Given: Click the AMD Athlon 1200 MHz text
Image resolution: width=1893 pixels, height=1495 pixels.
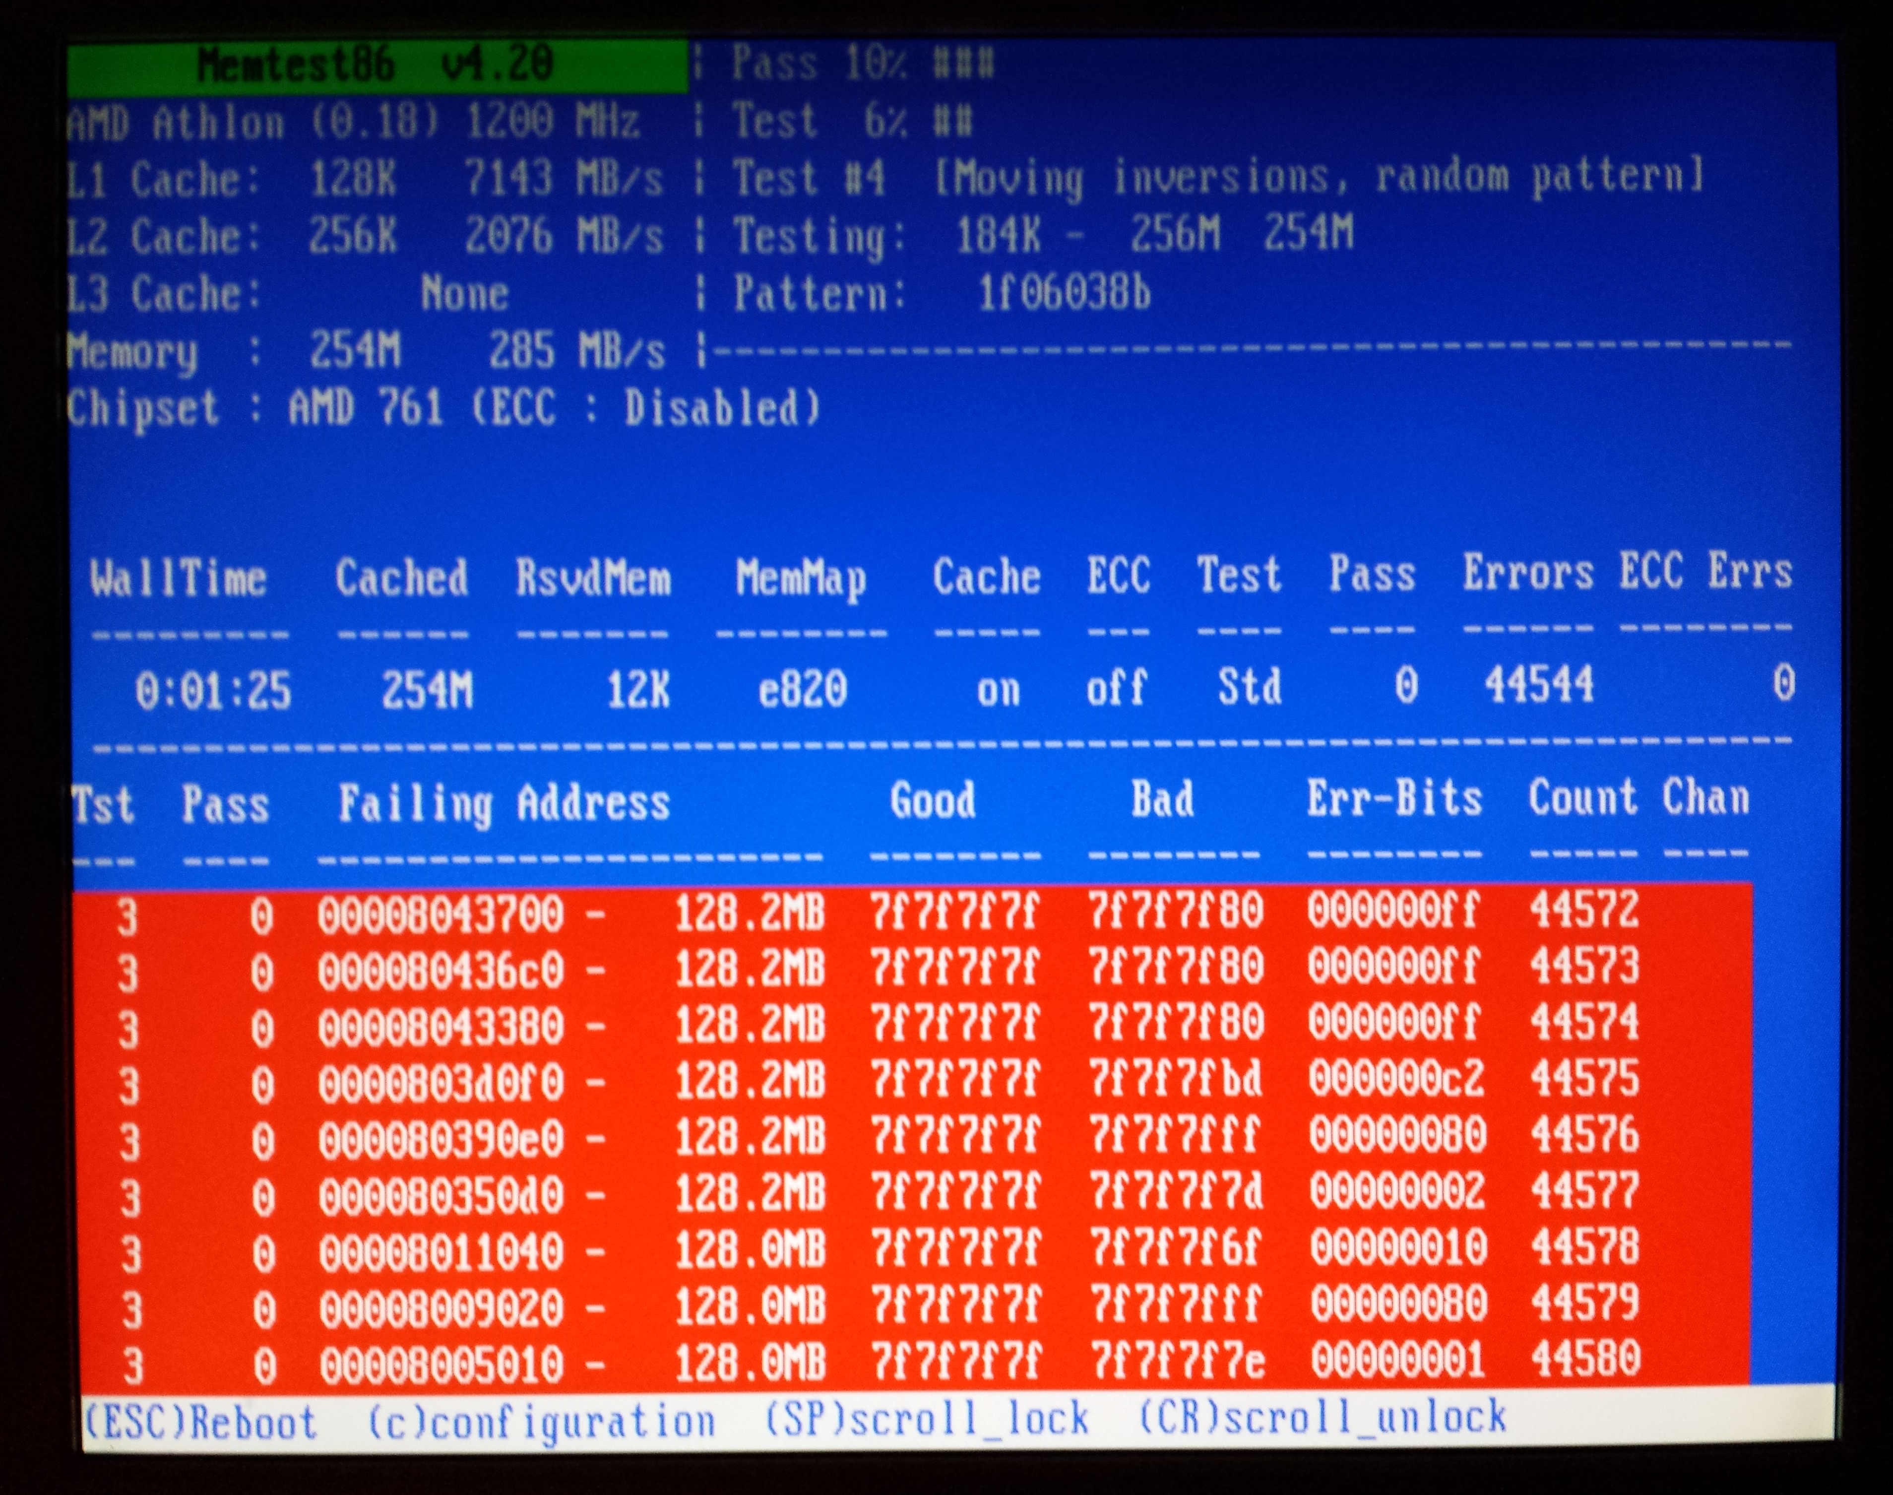Looking at the screenshot, I should tap(354, 122).
